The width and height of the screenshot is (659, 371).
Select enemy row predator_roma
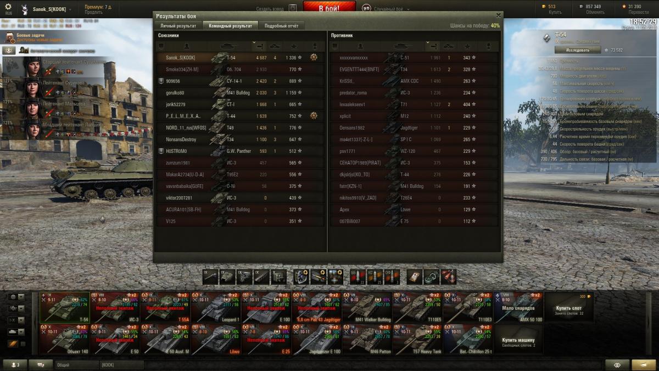(x=415, y=92)
